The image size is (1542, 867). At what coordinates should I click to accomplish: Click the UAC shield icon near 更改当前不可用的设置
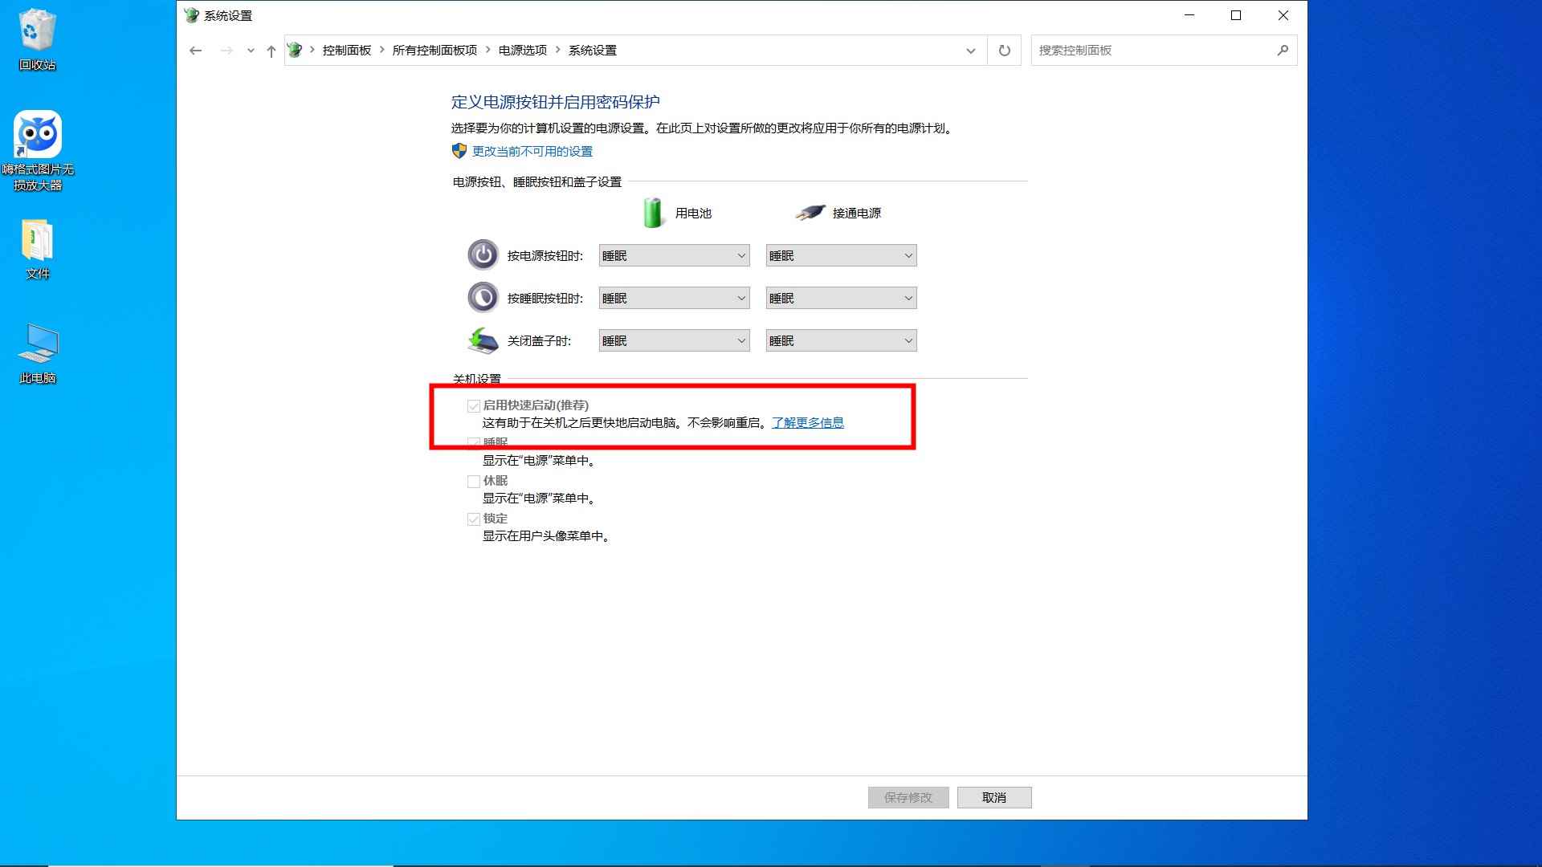458,151
